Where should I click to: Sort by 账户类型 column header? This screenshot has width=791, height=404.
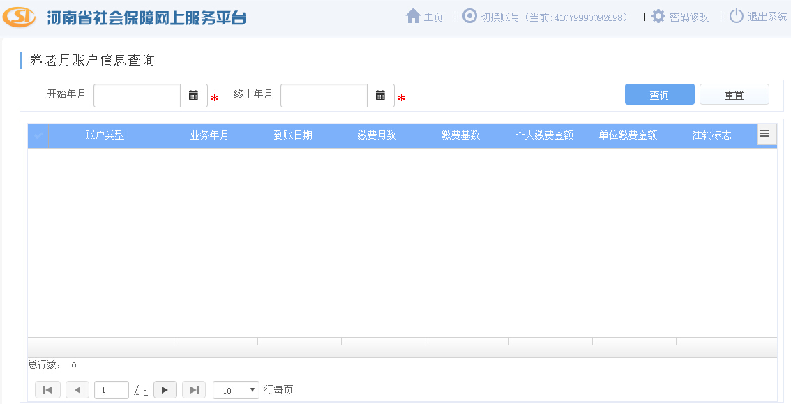(x=105, y=135)
